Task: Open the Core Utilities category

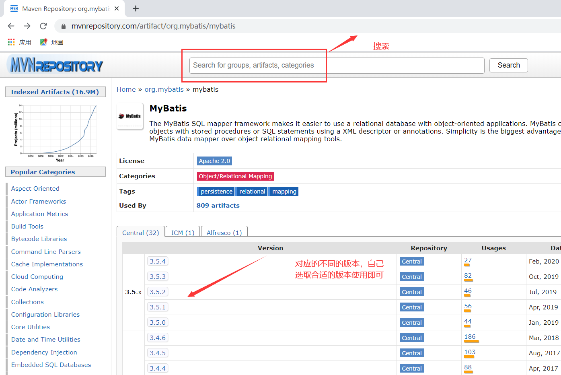Action: pos(31,327)
